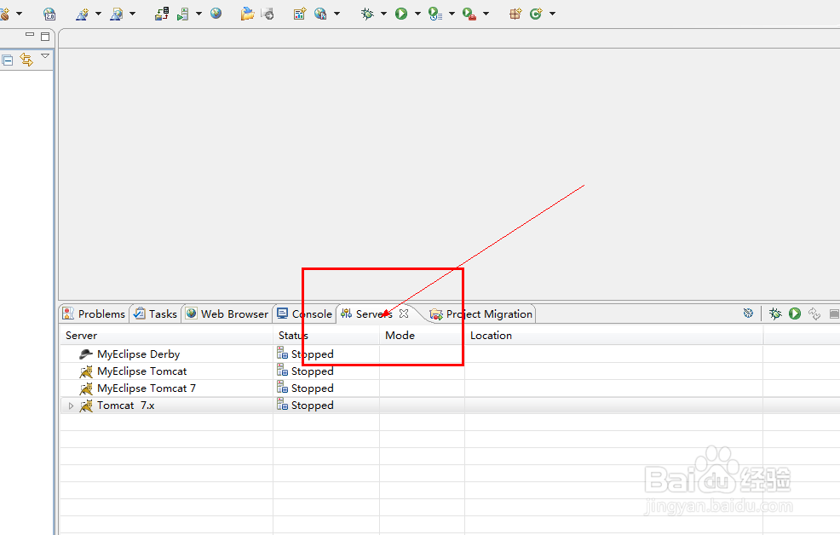Open the Debug dropdown arrow in main toolbar
This screenshot has width=840, height=535.
click(x=383, y=14)
